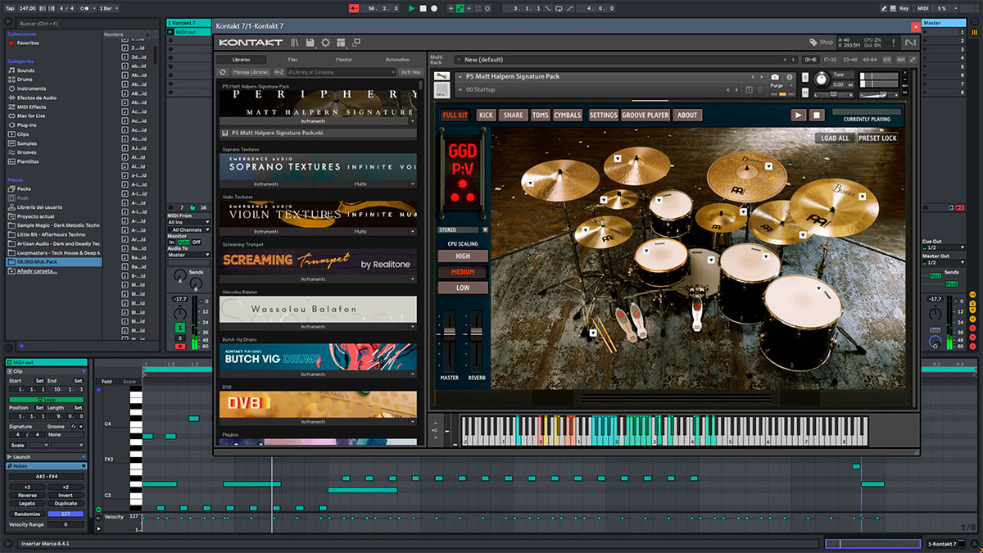Click the refresh libraries icon
The height and width of the screenshot is (553, 983).
click(x=223, y=72)
